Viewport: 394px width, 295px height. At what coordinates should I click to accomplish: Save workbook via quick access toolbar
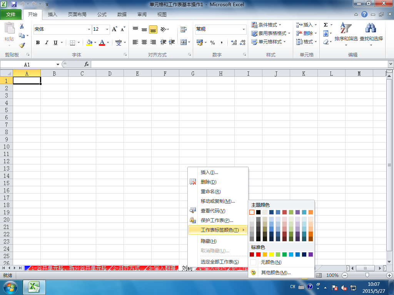point(13,4)
